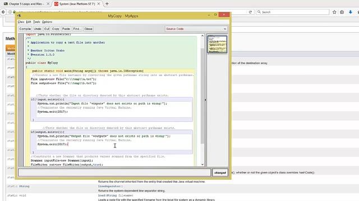Click the bookmark star icon
Image resolution: width=359 pixels, height=201 pixels.
tap(334, 12)
